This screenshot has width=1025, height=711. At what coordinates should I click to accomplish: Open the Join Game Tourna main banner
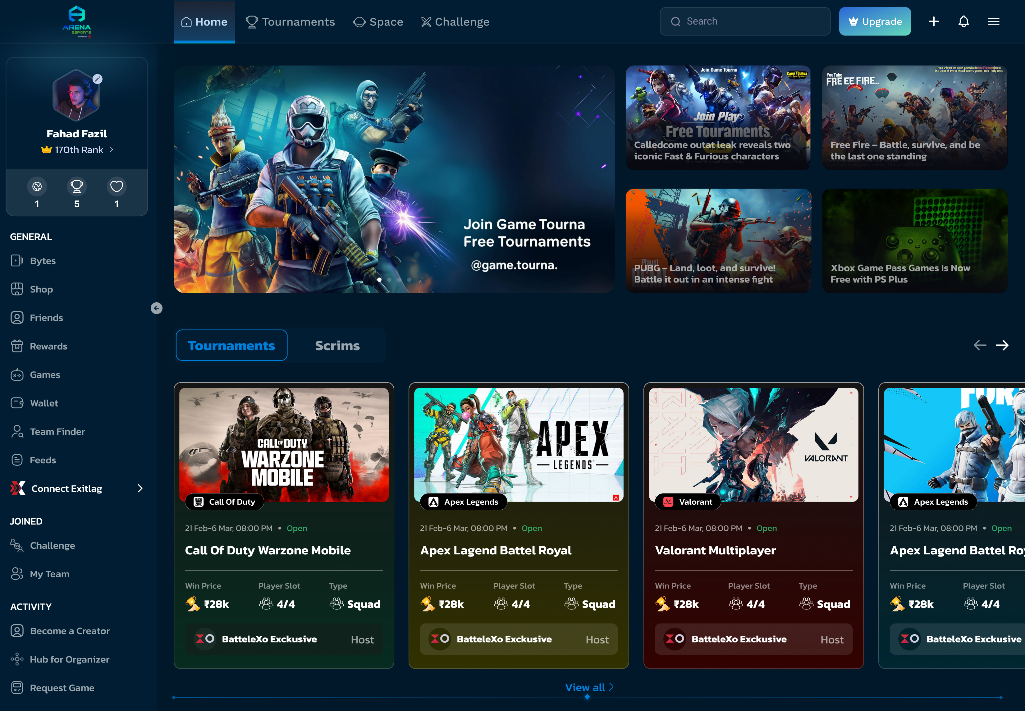click(394, 180)
